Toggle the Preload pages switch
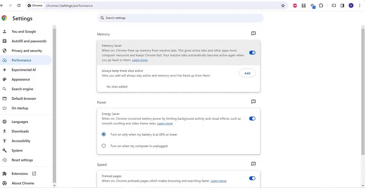Screen dimensions: 365x188 point(252,178)
